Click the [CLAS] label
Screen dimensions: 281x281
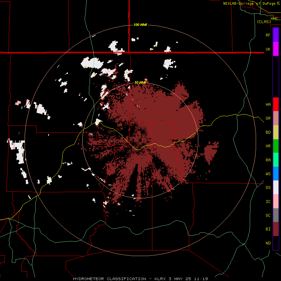264,22
